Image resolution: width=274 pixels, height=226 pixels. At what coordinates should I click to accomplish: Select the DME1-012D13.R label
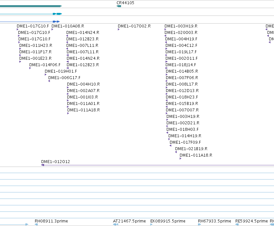point(182,91)
